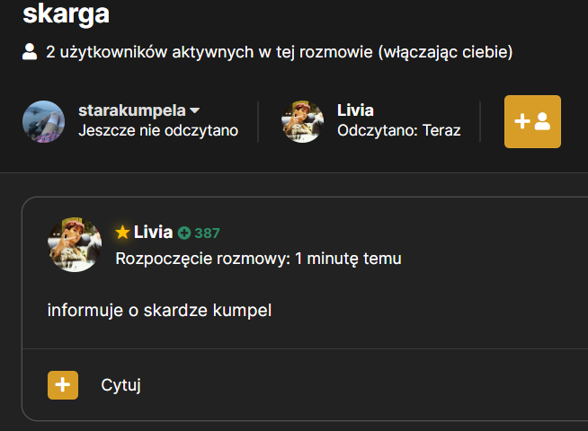
Task: Click the yellow plus quote button
Action: click(63, 385)
